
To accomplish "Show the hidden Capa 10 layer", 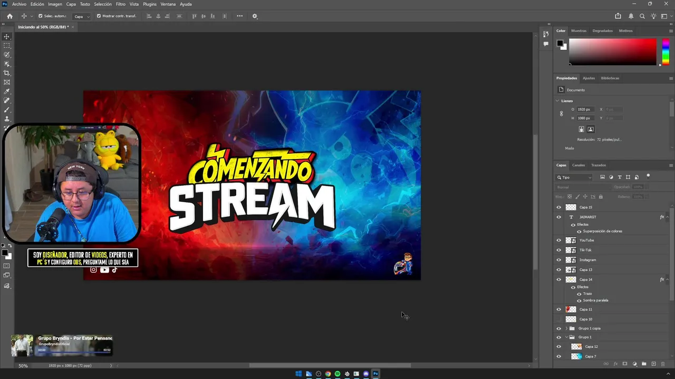I will click(558, 319).
